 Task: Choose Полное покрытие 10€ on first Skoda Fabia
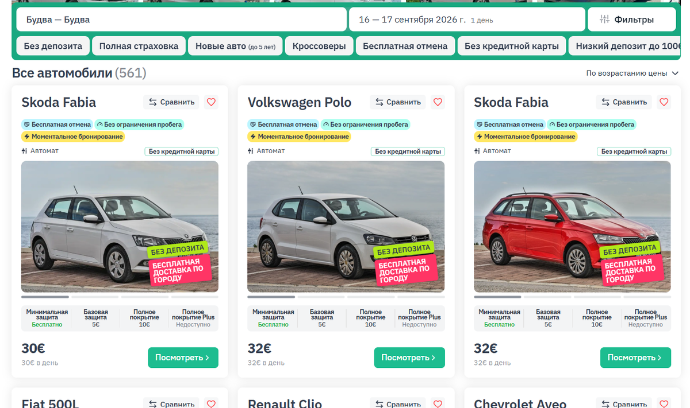144,318
